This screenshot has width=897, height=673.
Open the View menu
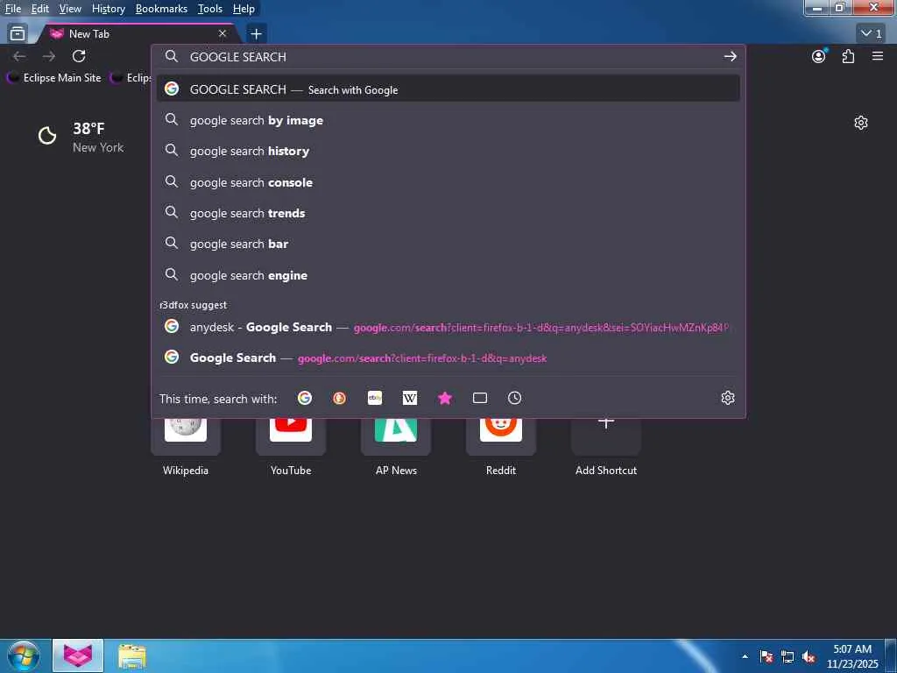tap(70, 9)
